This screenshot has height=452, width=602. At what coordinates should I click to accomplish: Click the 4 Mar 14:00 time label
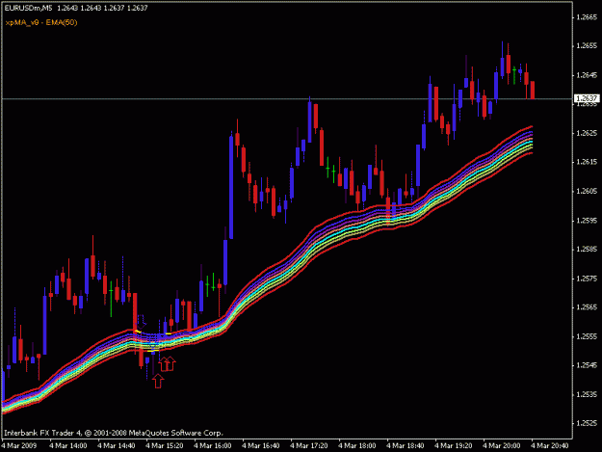coord(68,445)
